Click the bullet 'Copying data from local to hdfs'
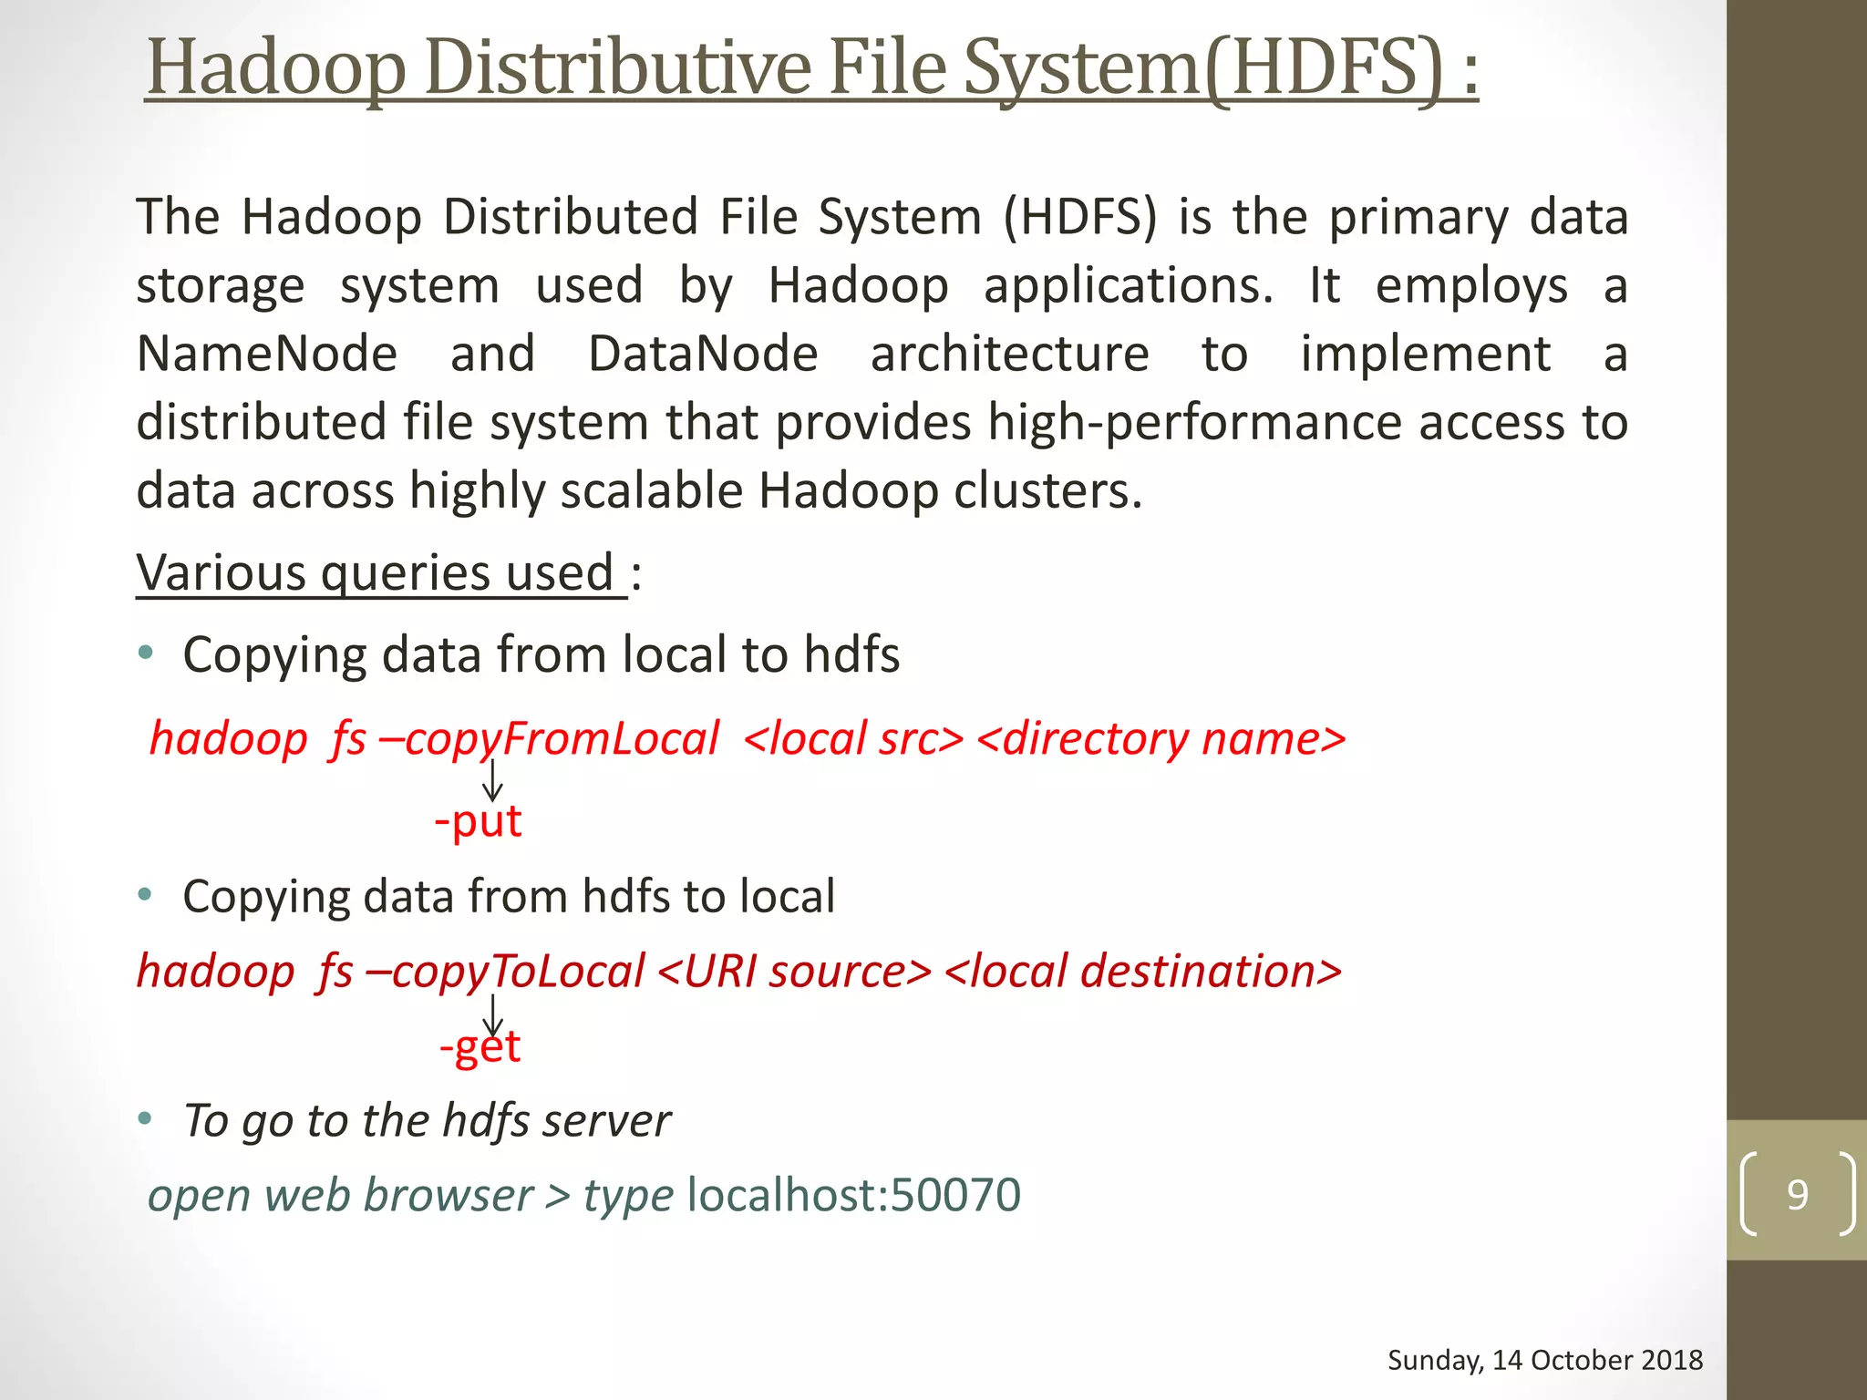 (x=542, y=655)
